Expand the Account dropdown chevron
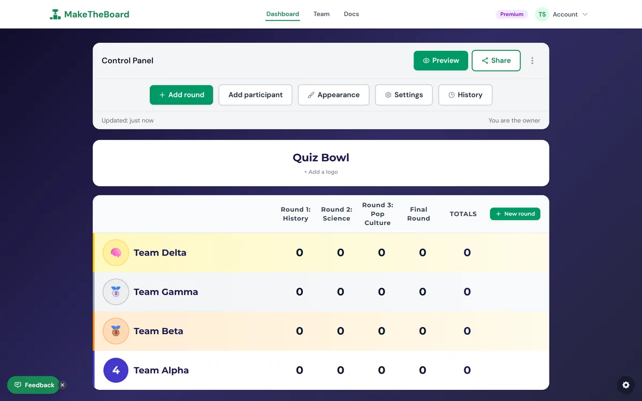Image resolution: width=642 pixels, height=401 pixels. pos(585,14)
